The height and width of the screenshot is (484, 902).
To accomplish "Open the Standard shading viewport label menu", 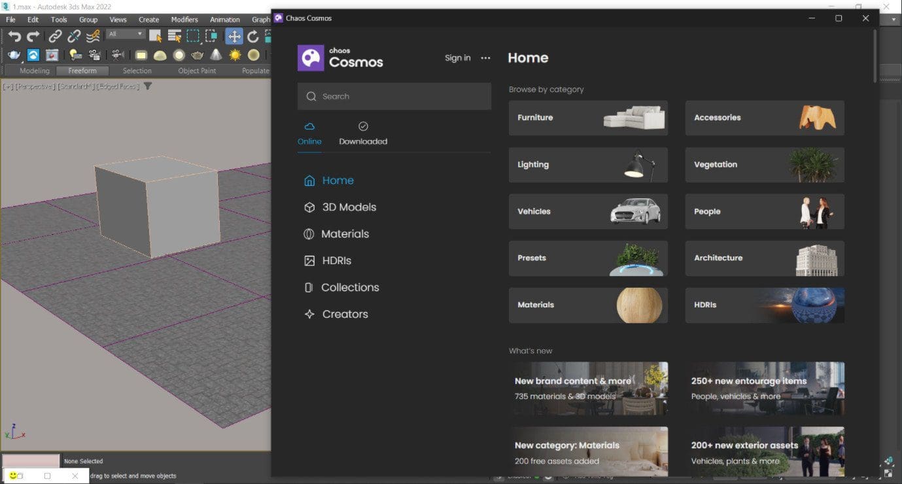I will (x=76, y=86).
